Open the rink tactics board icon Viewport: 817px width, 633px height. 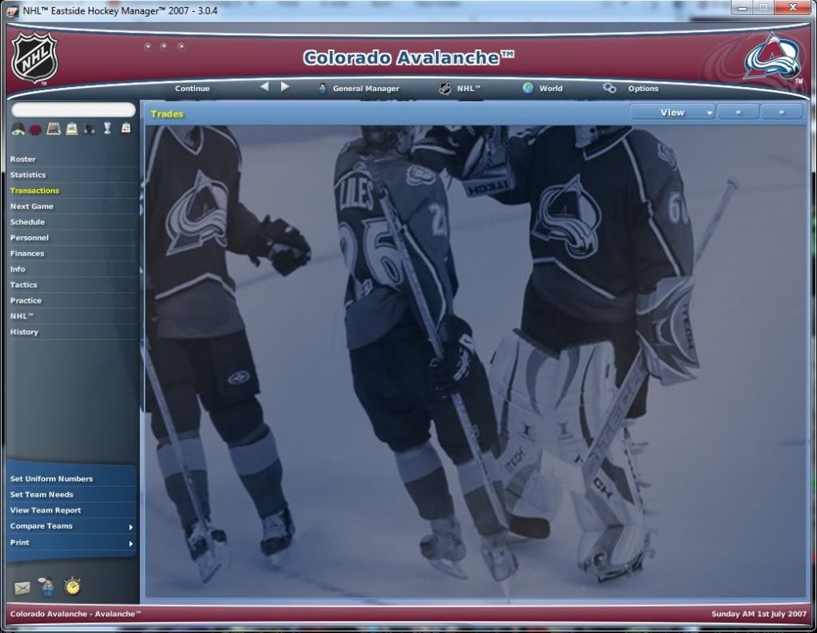point(54,129)
